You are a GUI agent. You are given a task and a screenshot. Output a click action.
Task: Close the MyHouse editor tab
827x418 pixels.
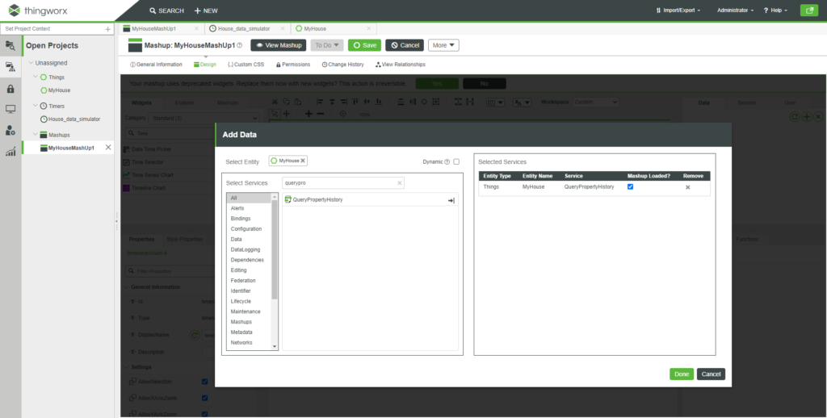[368, 28]
